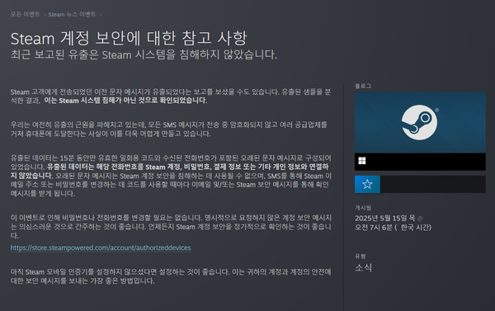Viewport: 495px width, 311px height.
Task: Click the '블로그' label above the thumbnail
Action: tap(363, 86)
